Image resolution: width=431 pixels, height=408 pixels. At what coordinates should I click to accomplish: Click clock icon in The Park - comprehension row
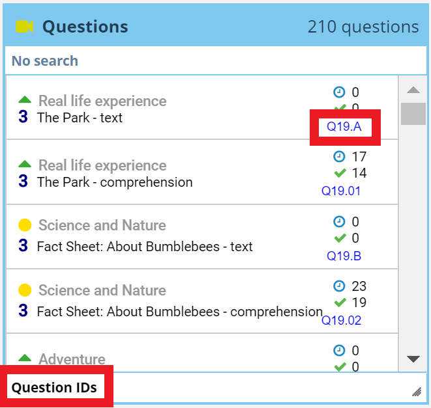(339, 157)
